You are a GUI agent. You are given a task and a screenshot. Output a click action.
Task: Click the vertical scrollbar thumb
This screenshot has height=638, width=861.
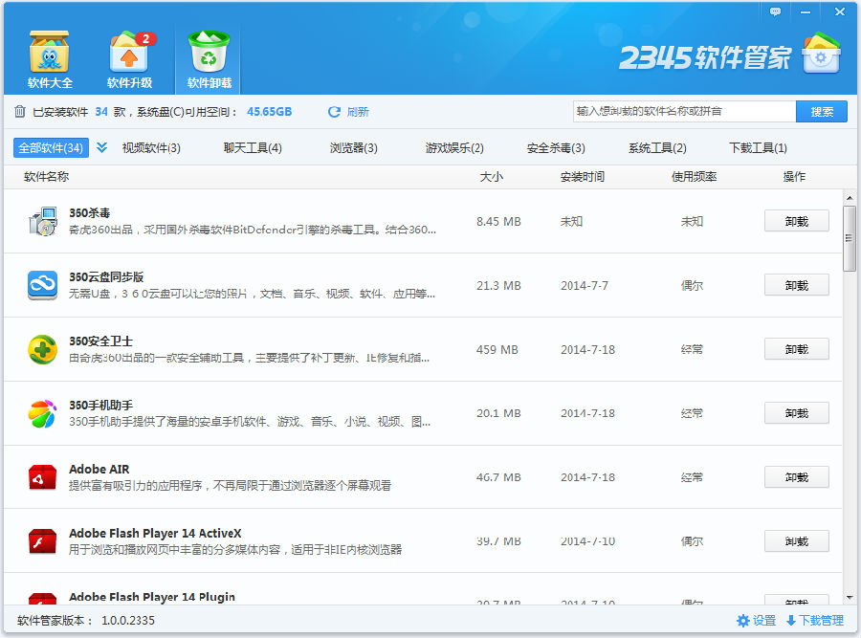click(849, 238)
